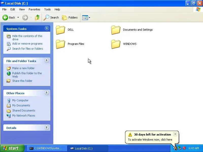Click the Share this folder icon
Viewport: 203px width, 152px height.
point(9,81)
